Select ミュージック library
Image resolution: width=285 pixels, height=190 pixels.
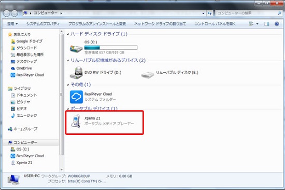[24, 115]
